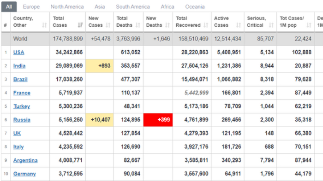Screen dimensions: 323x181
Task: Click Argentina active cases 340,293
Action: [231, 160]
